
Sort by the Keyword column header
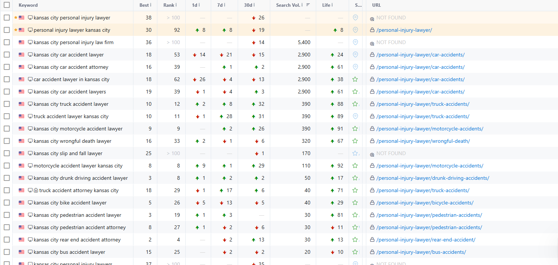point(28,5)
